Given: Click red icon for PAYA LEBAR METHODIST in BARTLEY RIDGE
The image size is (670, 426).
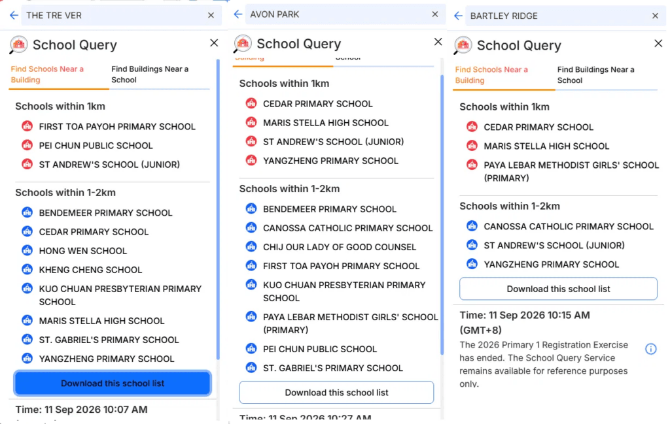Looking at the screenshot, I should pos(472,165).
